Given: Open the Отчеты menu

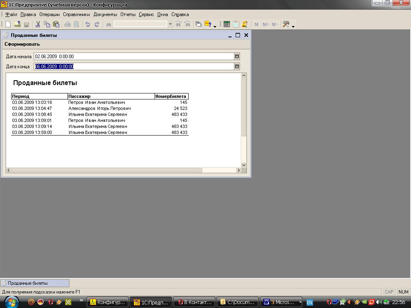Looking at the screenshot, I should click(x=128, y=14).
